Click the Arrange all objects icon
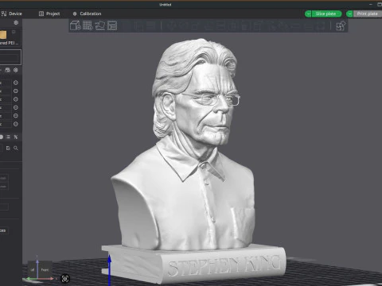382x286 pixels. [x=112, y=25]
